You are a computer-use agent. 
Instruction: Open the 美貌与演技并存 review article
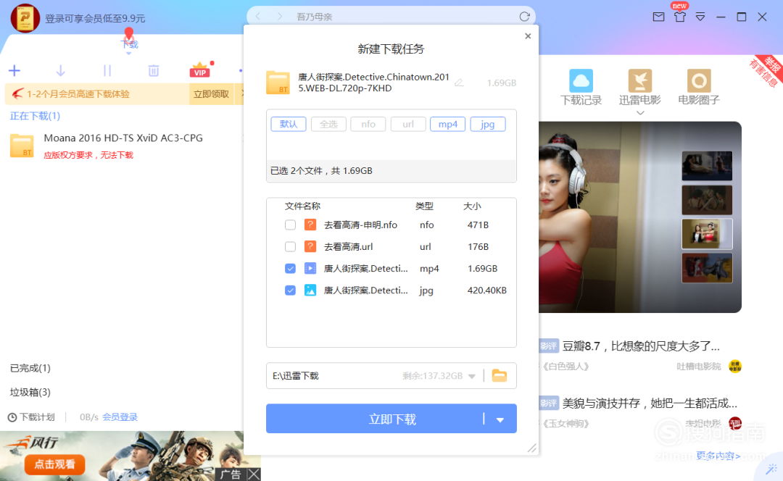point(650,403)
